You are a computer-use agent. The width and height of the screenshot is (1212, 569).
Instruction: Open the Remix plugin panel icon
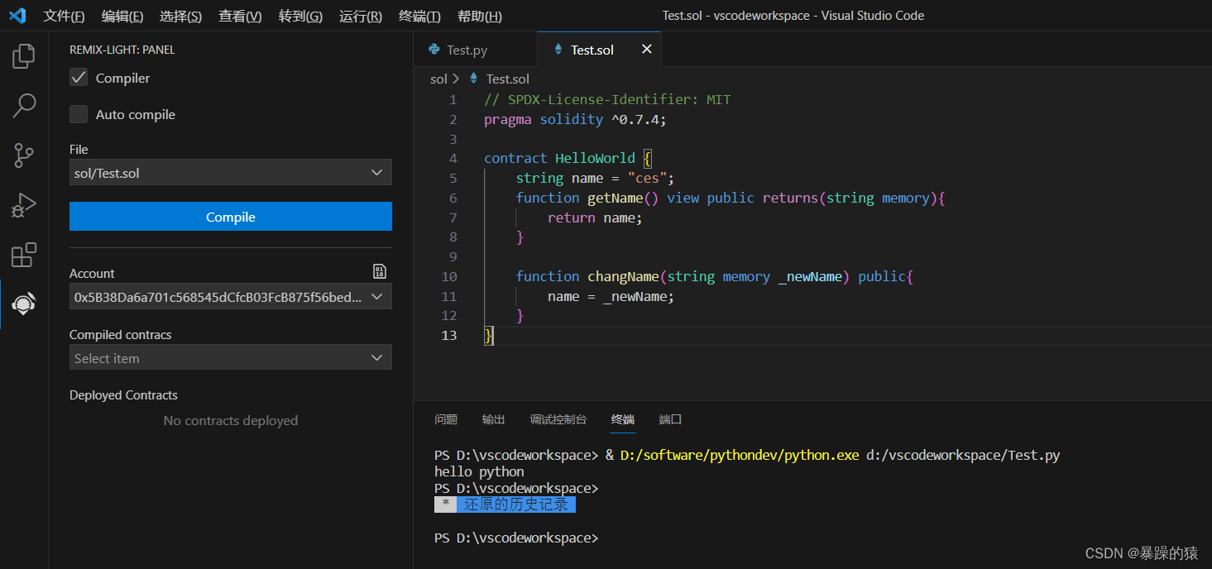point(23,304)
